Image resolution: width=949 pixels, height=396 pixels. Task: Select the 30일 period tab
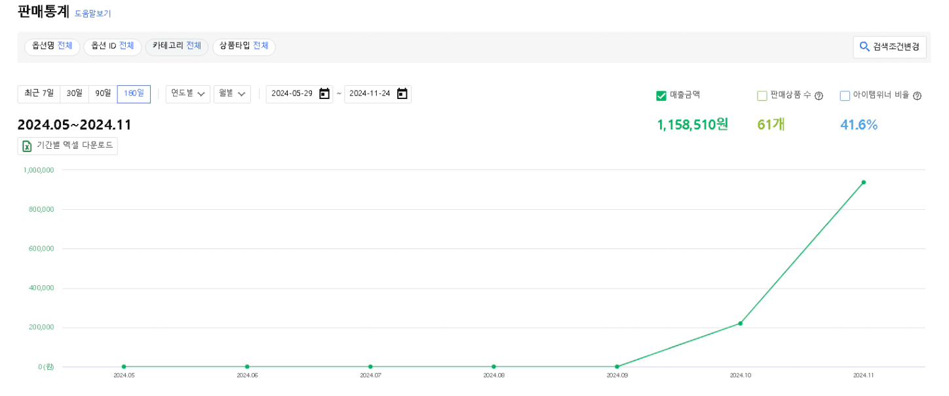click(74, 94)
